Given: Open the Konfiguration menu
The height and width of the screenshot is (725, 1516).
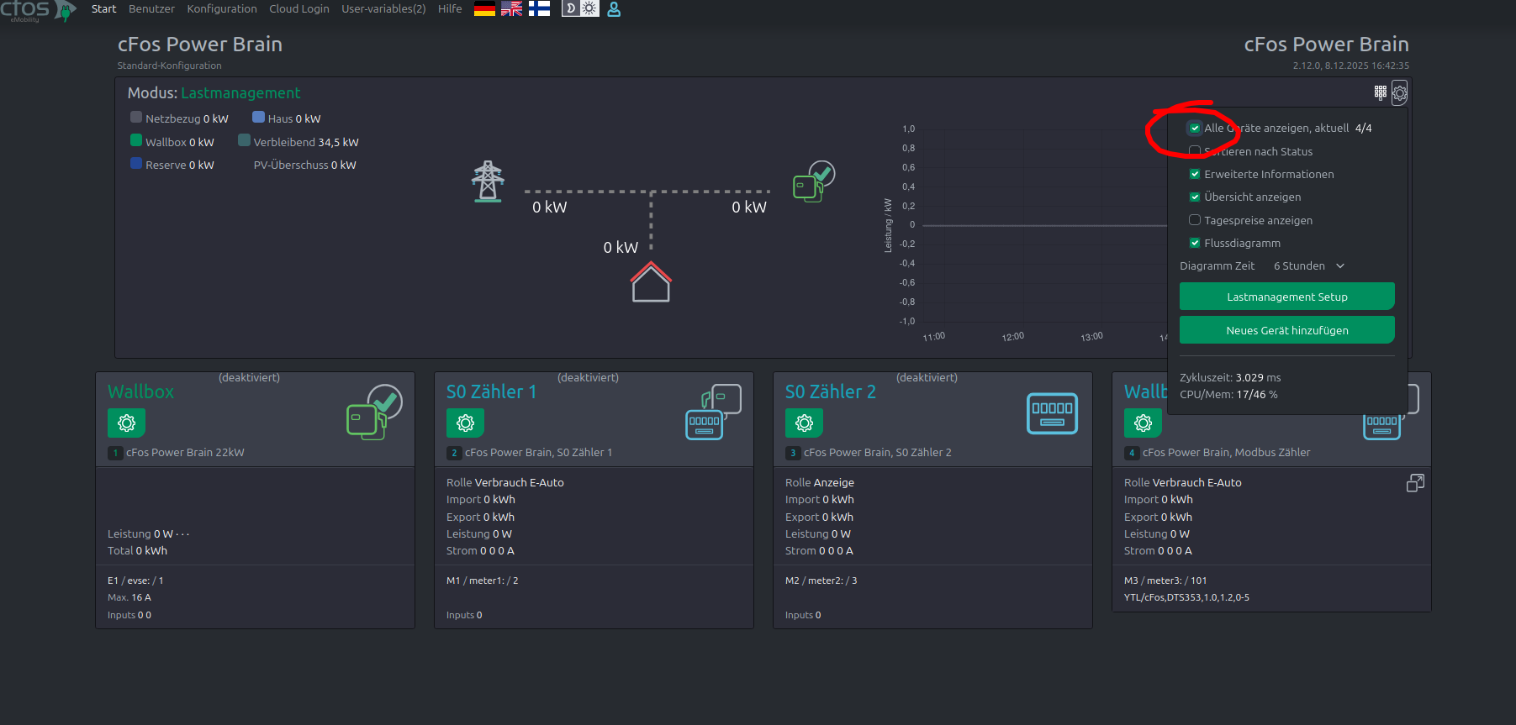Looking at the screenshot, I should (222, 9).
